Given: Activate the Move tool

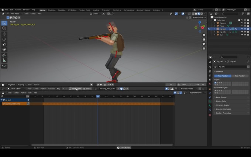Looking at the screenshot, I should [x=4, y=34].
